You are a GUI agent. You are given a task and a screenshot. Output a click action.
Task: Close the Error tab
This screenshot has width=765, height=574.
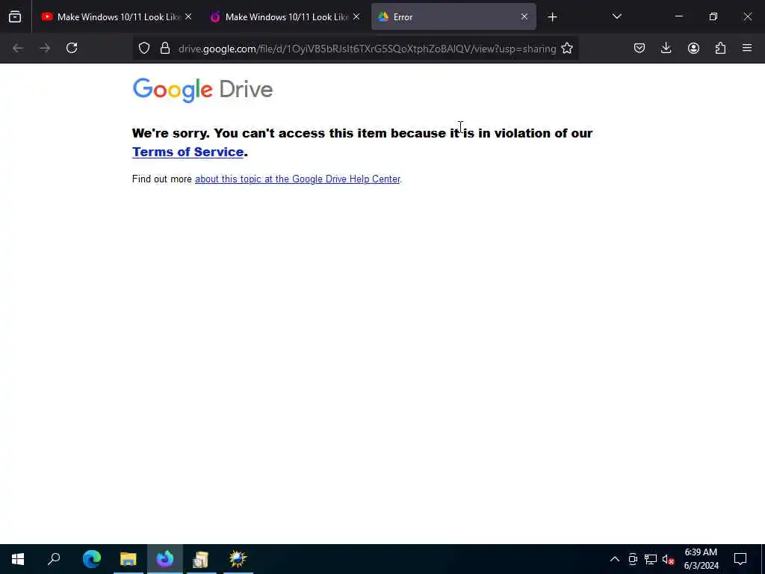click(x=524, y=17)
